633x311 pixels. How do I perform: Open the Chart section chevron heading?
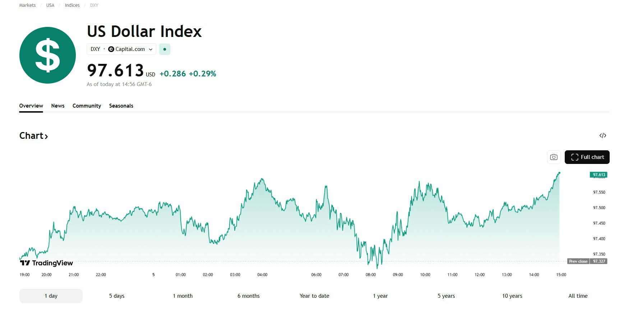pyautogui.click(x=33, y=136)
